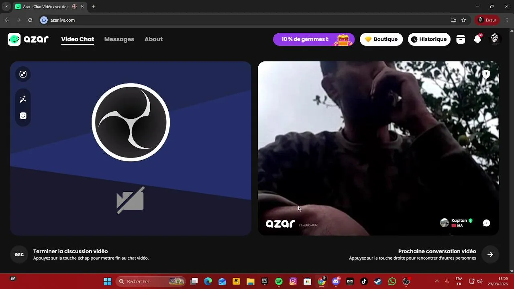The height and width of the screenshot is (289, 514).
Task: Reload the azarlive.com page
Action: 30,20
